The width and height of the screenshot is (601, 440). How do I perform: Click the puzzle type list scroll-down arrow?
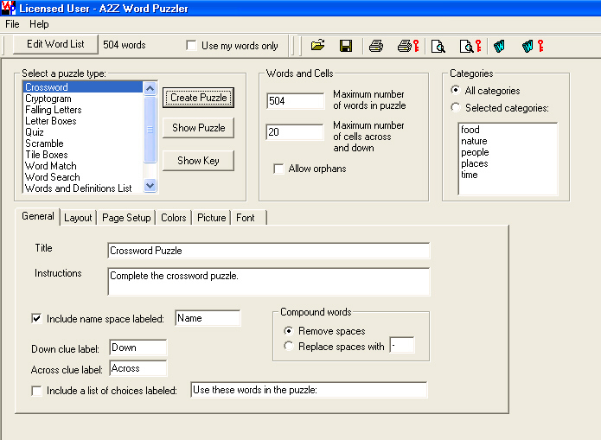(150, 186)
